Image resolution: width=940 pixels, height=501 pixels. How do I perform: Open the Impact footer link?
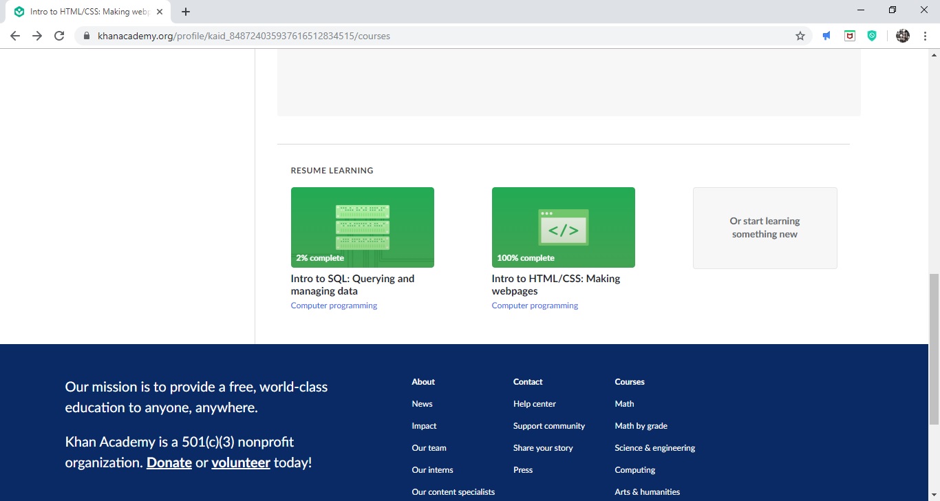[424, 426]
